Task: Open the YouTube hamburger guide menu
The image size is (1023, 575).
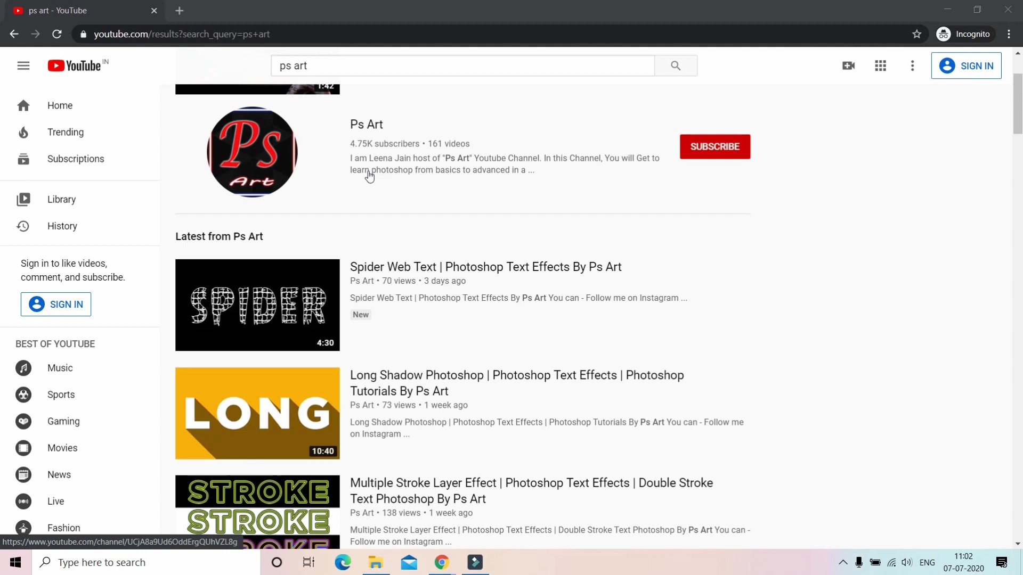Action: pyautogui.click(x=23, y=65)
